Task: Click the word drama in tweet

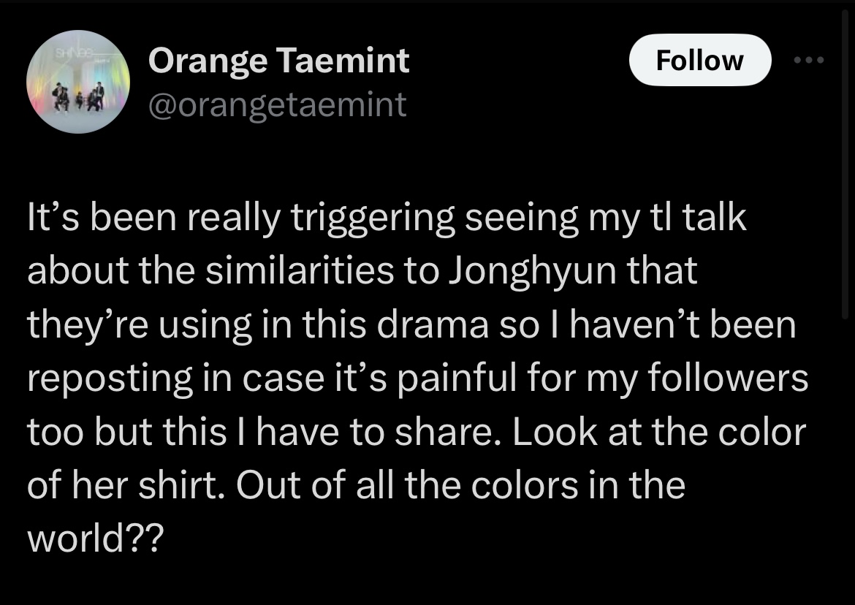Action: [x=433, y=324]
